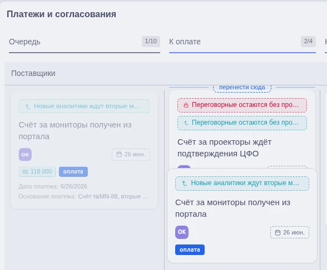Click Основание платежа: Счёт №MN-88 field
Viewport: 327px width, 270px height.
(x=83, y=196)
